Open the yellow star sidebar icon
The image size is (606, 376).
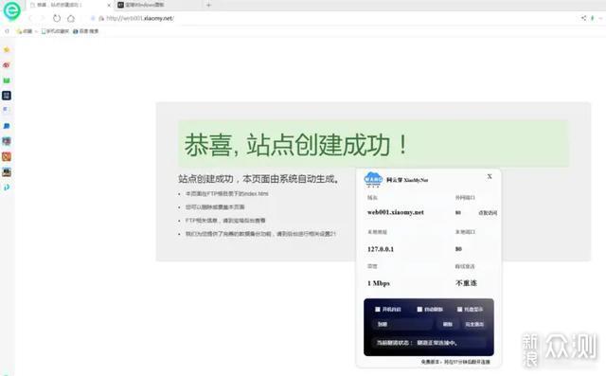pyautogui.click(x=7, y=49)
